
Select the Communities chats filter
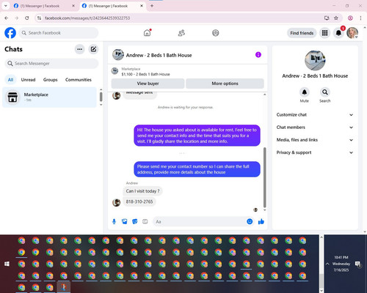pyautogui.click(x=79, y=80)
